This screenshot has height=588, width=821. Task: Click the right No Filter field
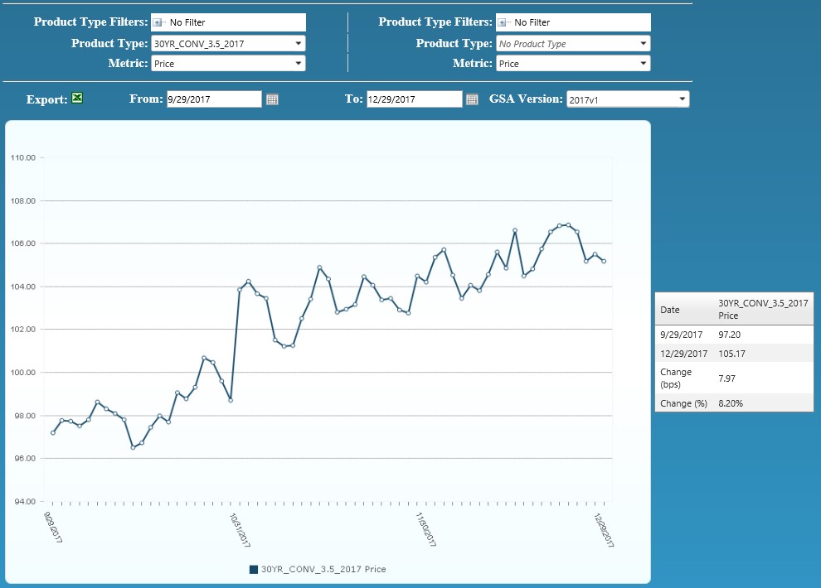573,22
